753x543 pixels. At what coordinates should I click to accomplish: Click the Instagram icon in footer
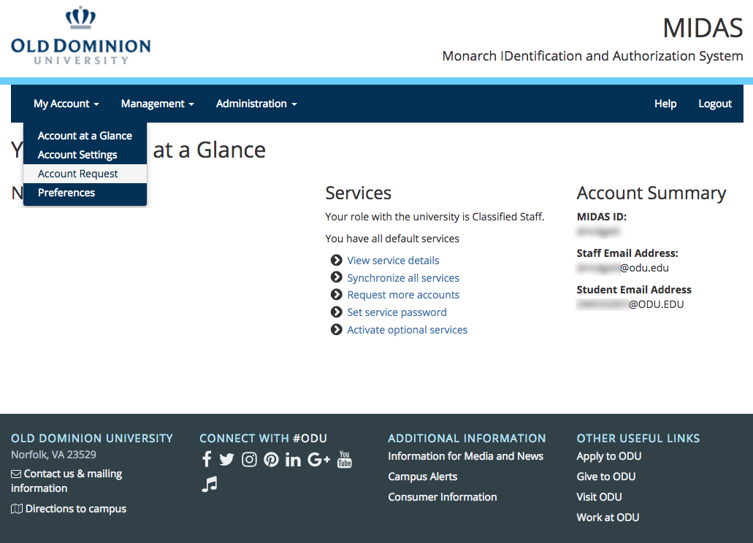coord(249,459)
